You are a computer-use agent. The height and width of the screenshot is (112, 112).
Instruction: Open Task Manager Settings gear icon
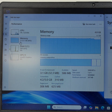tap(5, 87)
